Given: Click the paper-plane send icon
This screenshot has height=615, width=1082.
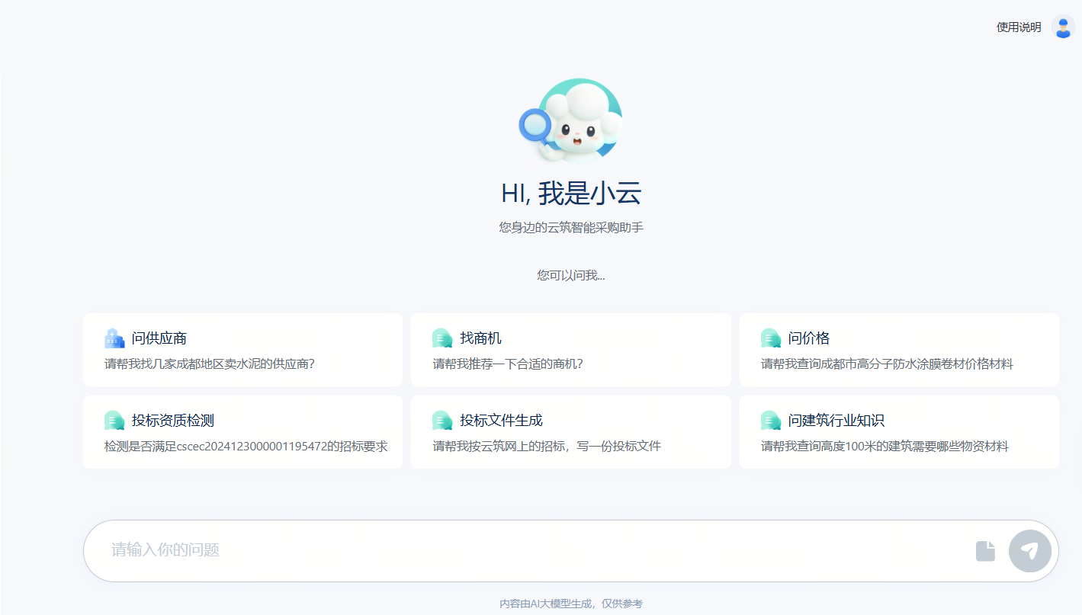Looking at the screenshot, I should (x=1030, y=550).
